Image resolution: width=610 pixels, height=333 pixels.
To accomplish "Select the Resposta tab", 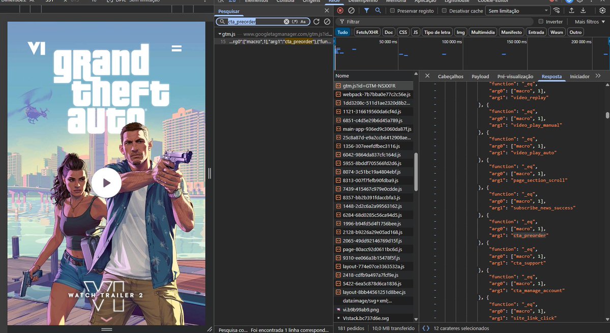I will pos(551,77).
